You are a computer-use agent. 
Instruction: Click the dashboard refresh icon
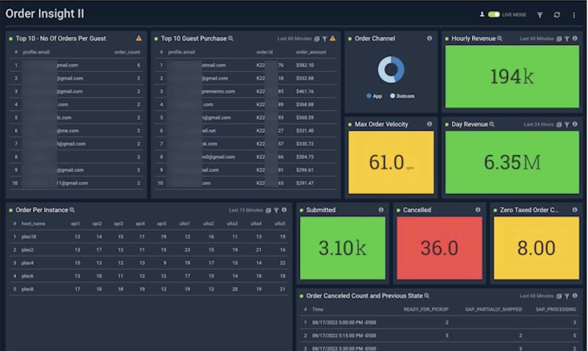pos(556,15)
